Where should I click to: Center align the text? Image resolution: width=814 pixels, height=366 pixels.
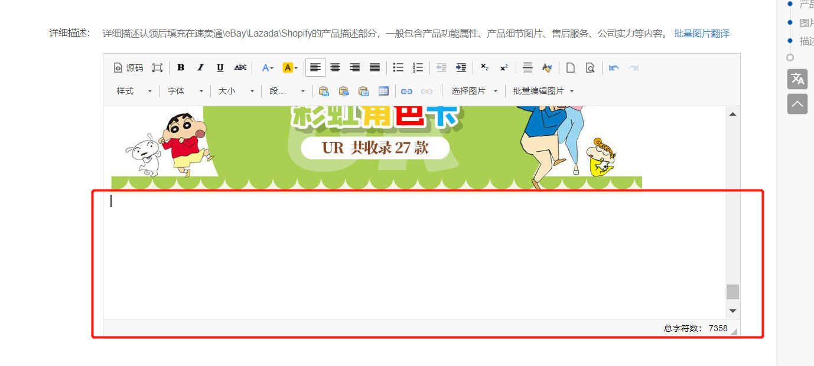[335, 68]
